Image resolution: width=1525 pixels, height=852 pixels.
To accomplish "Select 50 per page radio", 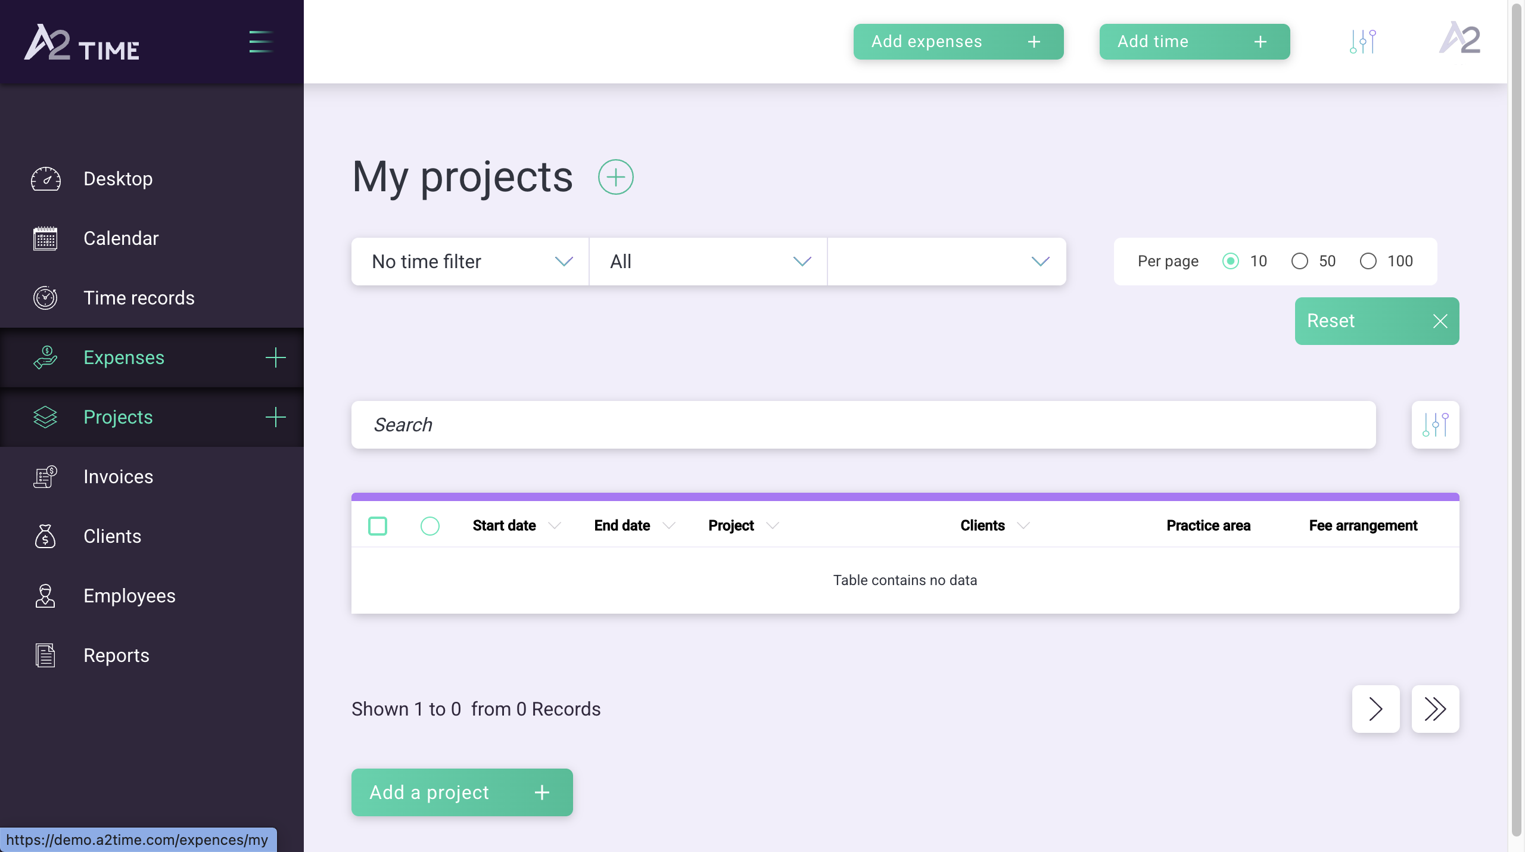I will point(1300,261).
